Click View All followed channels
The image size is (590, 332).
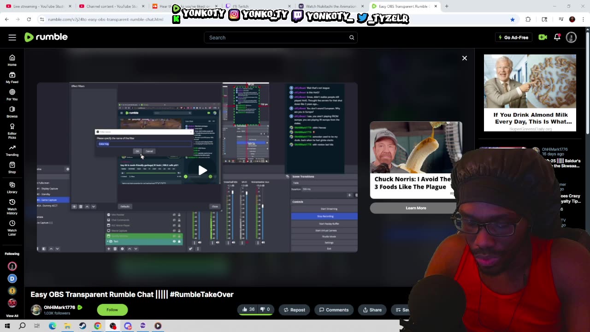(12, 316)
